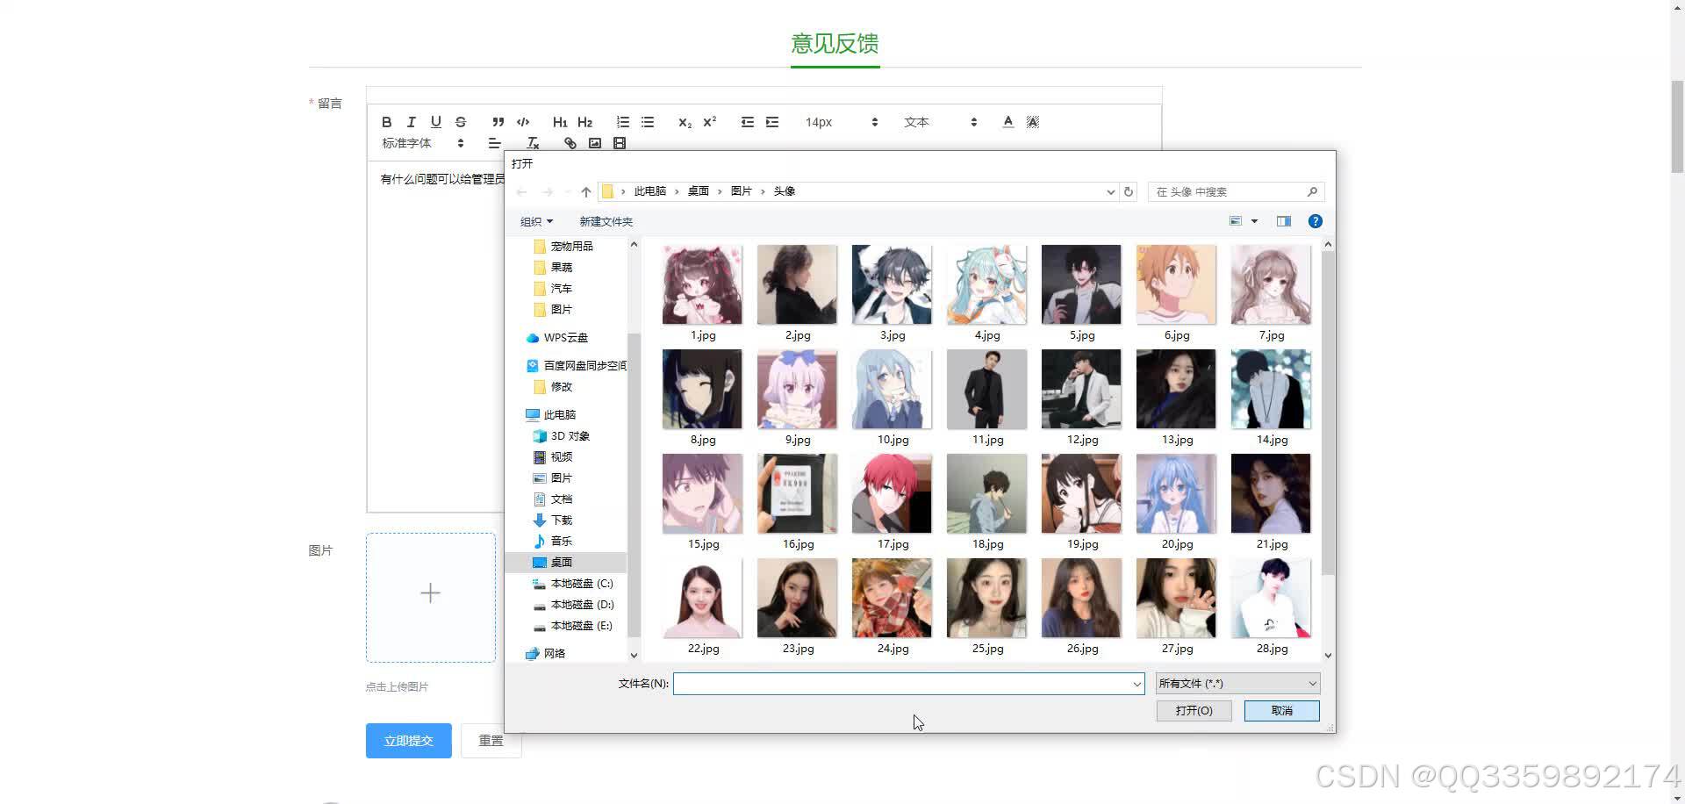Select 本地磁盘 (E:) in the navigation pane
This screenshot has height=804, width=1685.
(581, 626)
